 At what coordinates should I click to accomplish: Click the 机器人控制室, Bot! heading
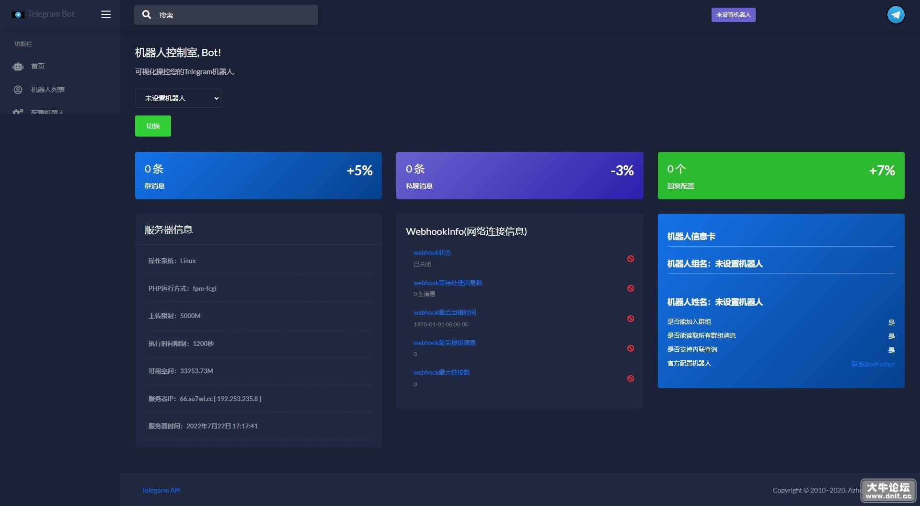pos(178,52)
